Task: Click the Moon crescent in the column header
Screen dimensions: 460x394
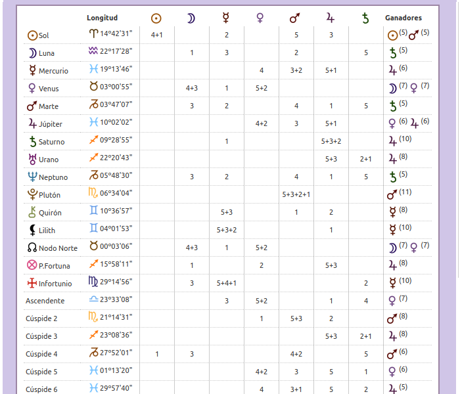Action: pyautogui.click(x=191, y=18)
